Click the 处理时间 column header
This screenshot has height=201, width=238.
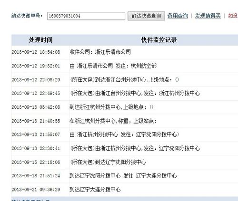(40, 40)
